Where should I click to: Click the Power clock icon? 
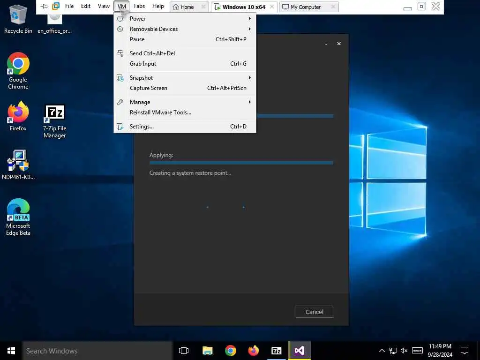pos(120,19)
